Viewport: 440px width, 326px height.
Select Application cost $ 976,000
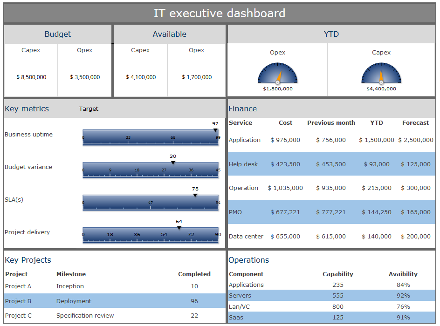click(285, 140)
